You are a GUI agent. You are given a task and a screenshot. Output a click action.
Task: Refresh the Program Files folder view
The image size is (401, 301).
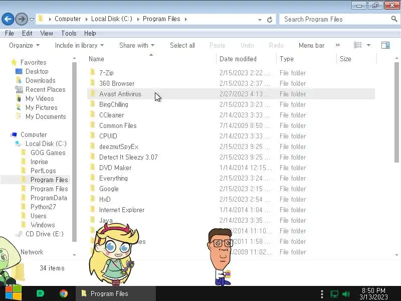[270, 20]
